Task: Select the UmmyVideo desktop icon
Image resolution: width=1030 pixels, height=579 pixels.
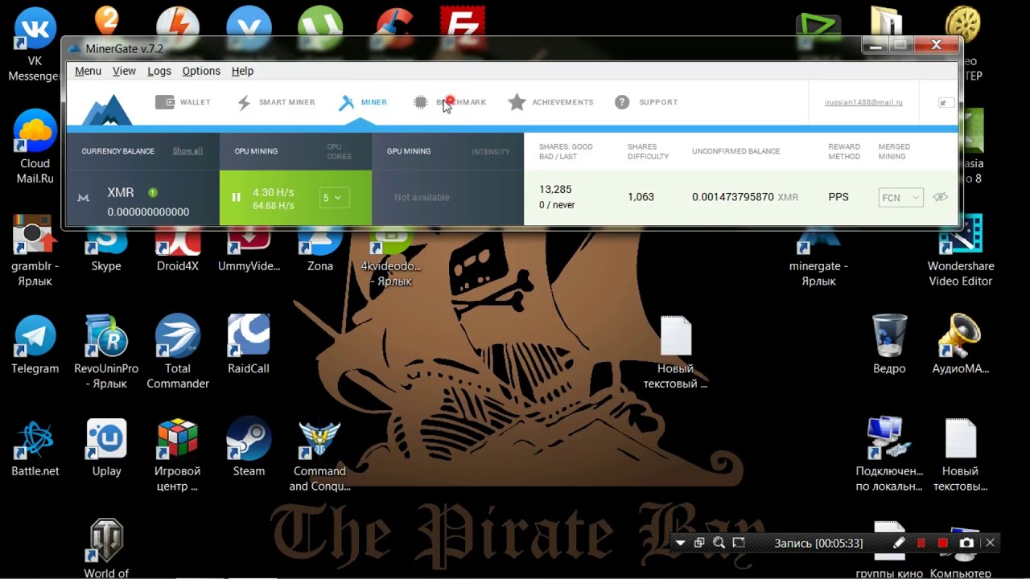Action: pos(249,249)
